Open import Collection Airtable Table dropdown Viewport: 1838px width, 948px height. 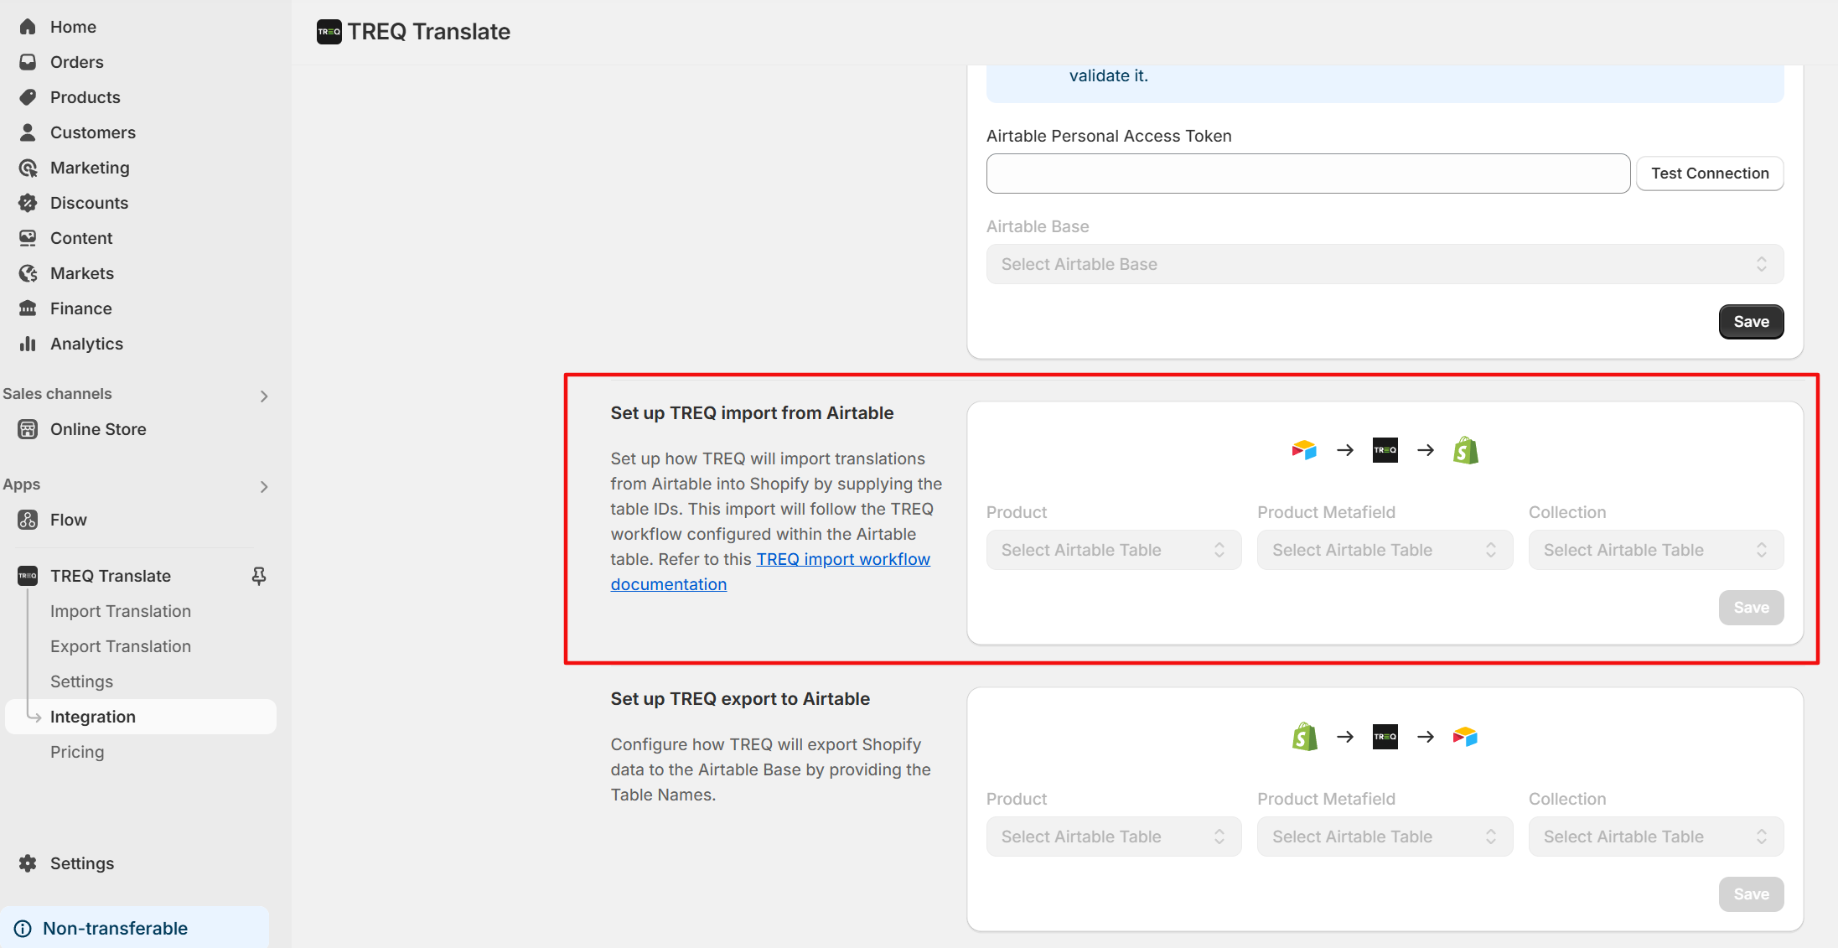tap(1656, 550)
